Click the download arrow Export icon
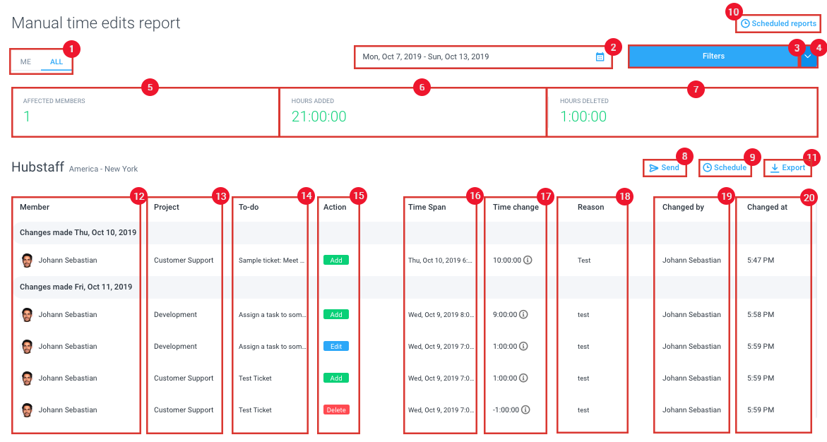827x442 pixels. 774,168
